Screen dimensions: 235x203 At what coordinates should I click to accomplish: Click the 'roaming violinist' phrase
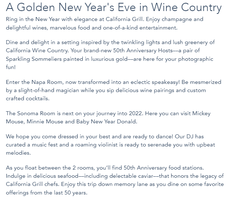[96, 145]
